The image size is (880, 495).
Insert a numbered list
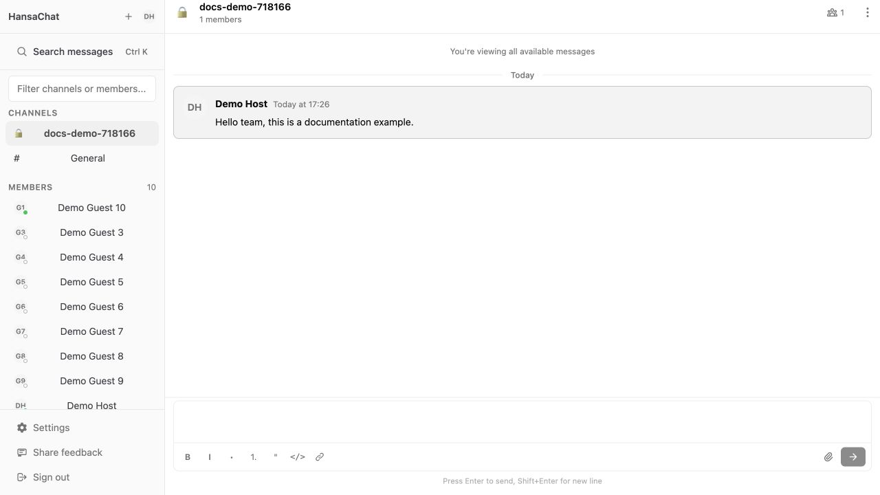[254, 457]
